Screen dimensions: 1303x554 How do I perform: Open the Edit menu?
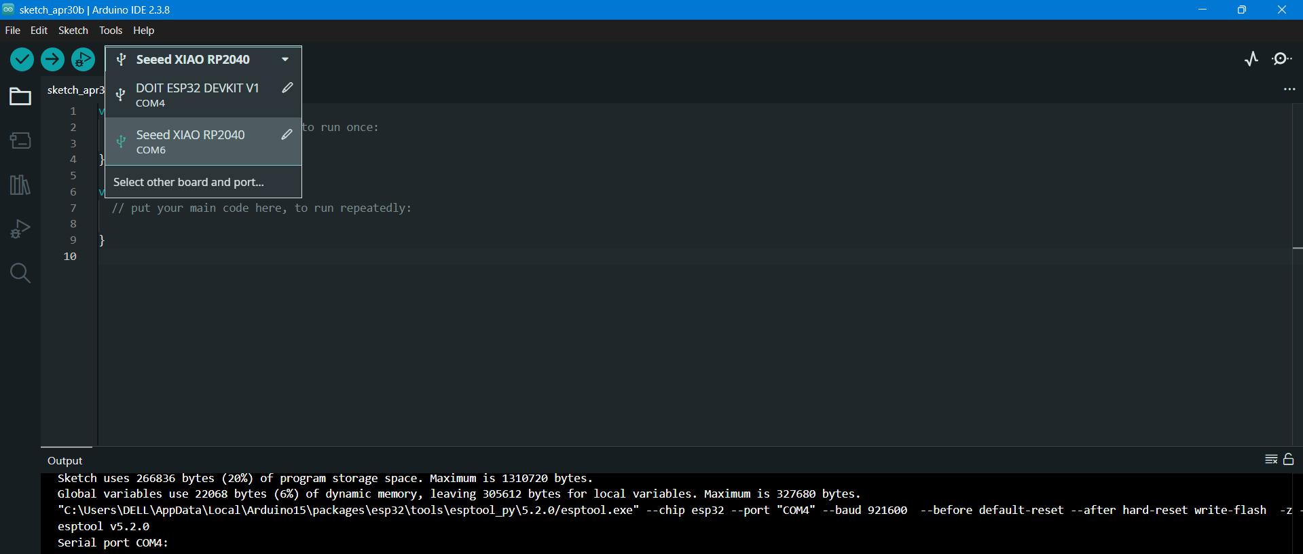[39, 31]
